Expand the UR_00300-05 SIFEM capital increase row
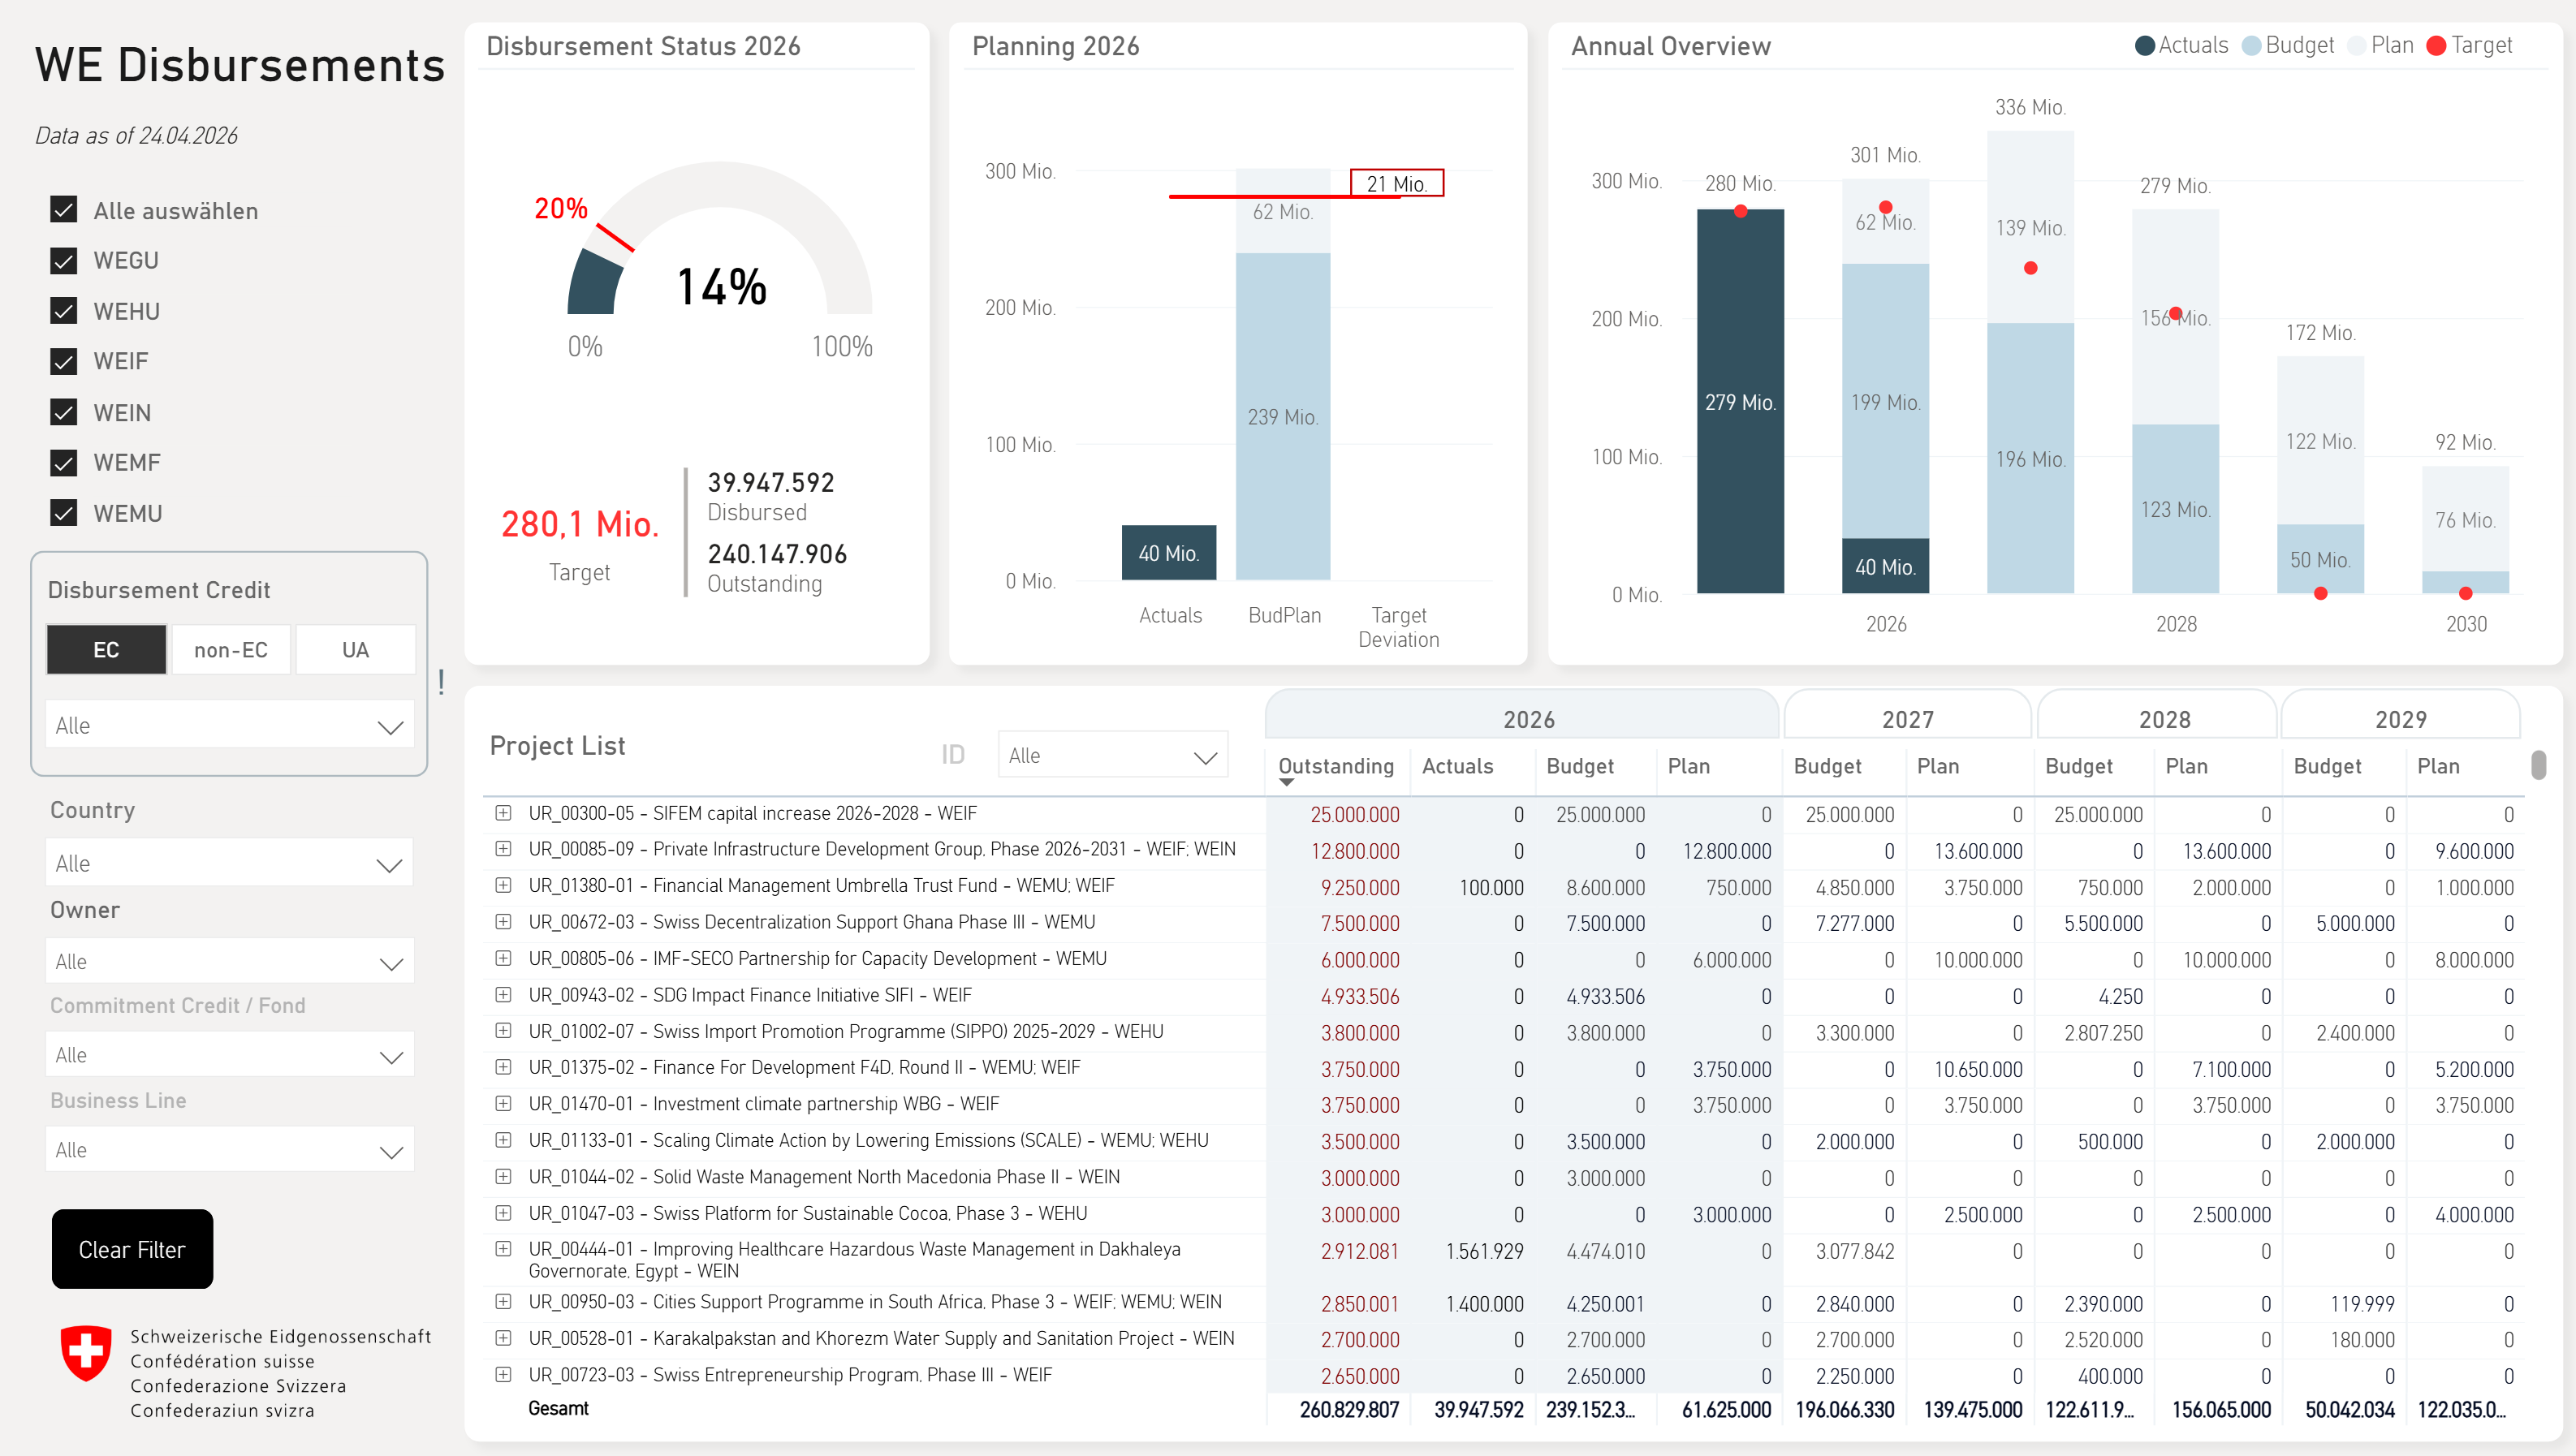 [503, 813]
